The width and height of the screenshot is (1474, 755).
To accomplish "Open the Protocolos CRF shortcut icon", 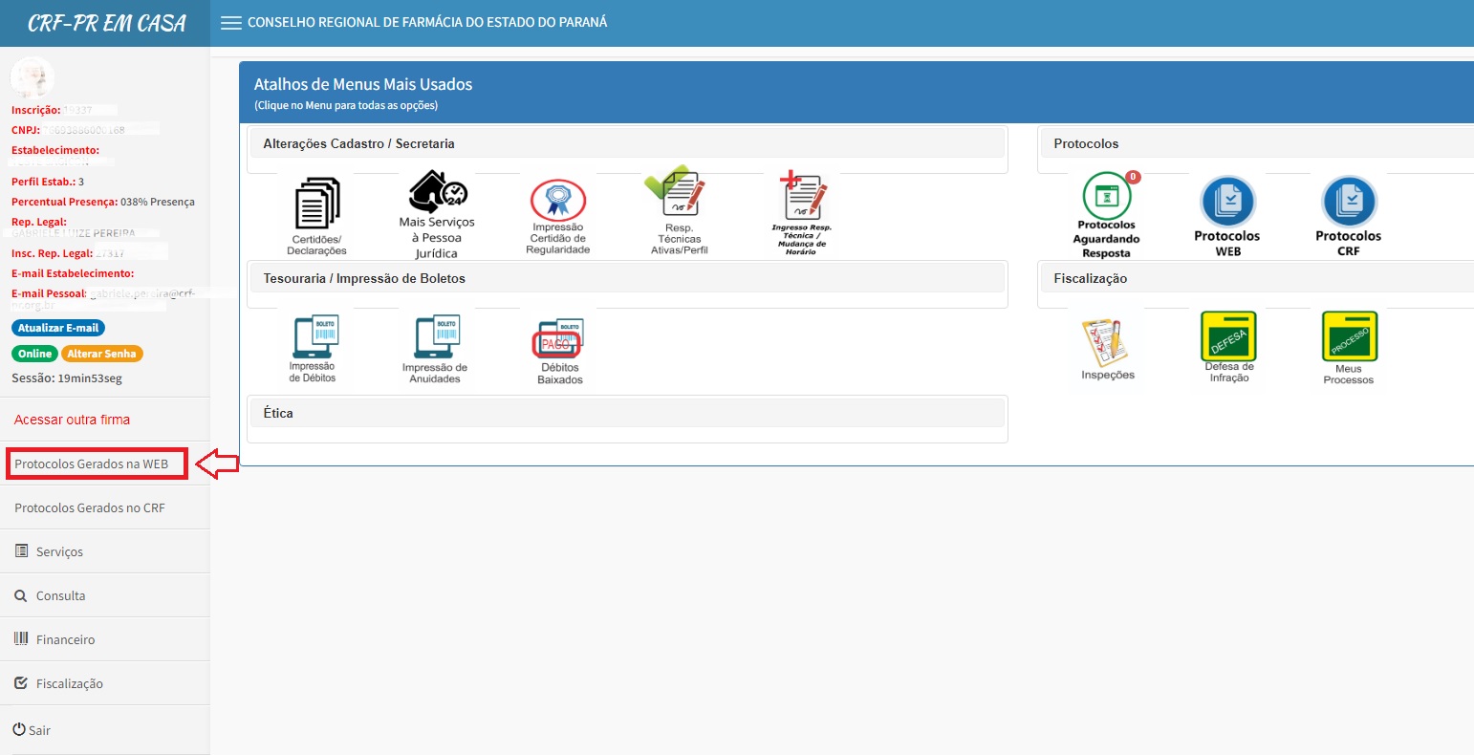I will pos(1348,215).
